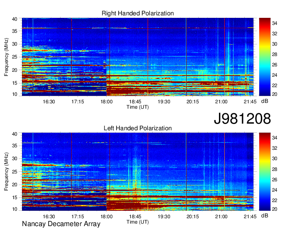Screen dimensions: 282x229
Task: Click the 30 MHz tick on lower plot
Action: pyautogui.click(x=15, y=158)
